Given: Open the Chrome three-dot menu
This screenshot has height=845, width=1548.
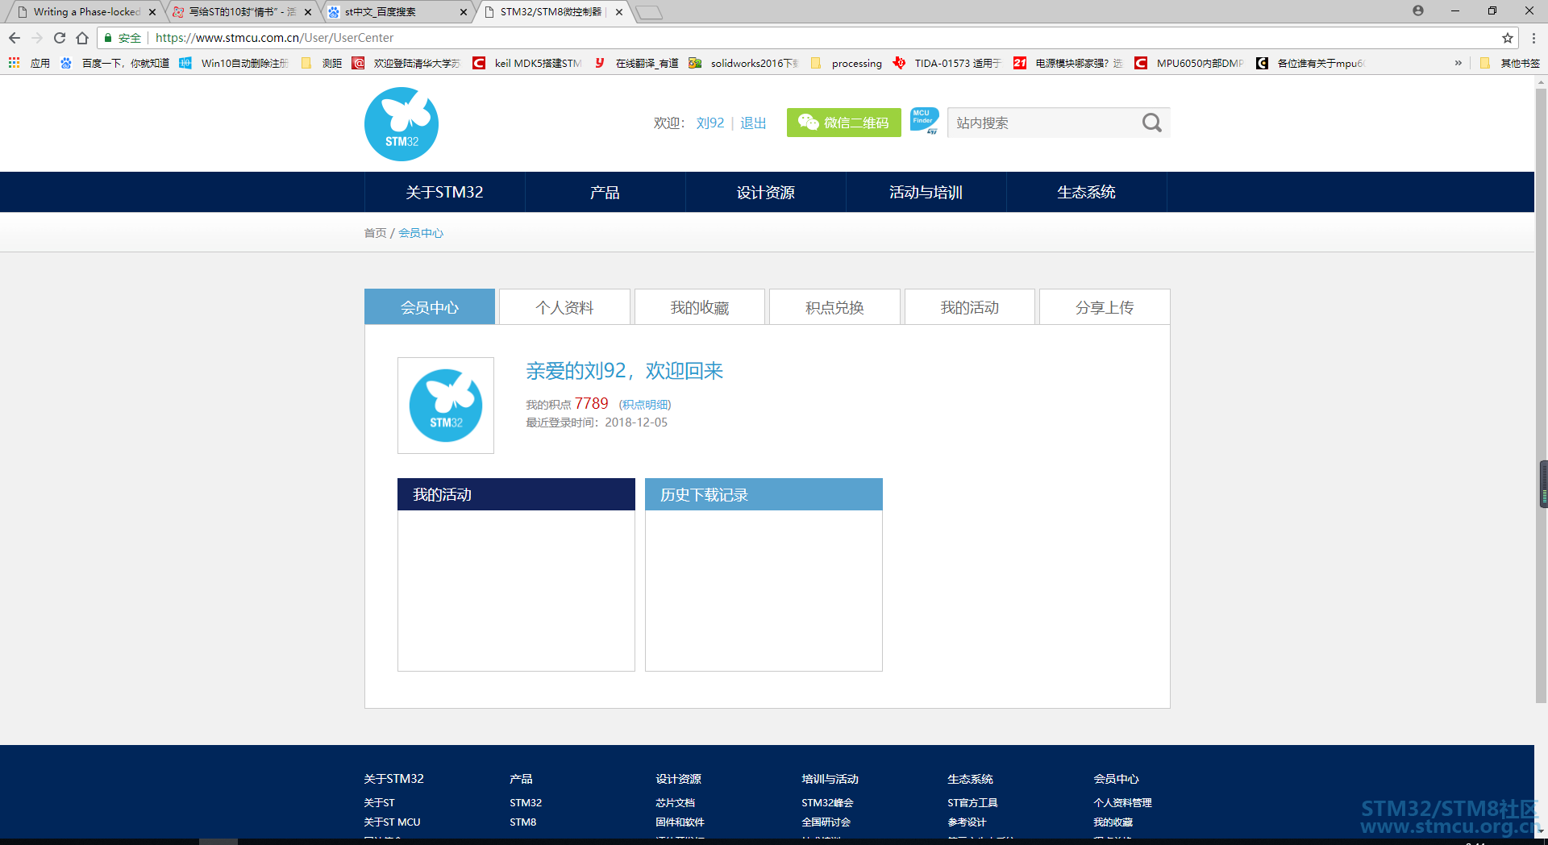Looking at the screenshot, I should 1533,38.
